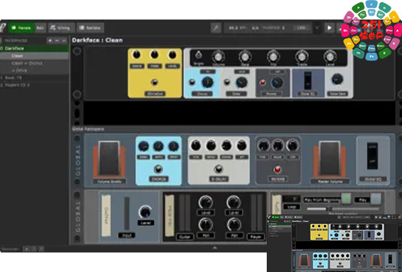Screen dimensions: 402x272
Task: Select the Rock '78 rackspace
Action: tap(35, 77)
